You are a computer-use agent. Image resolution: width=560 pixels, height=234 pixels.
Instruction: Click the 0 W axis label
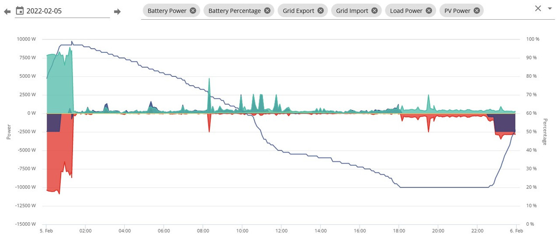pos(31,113)
